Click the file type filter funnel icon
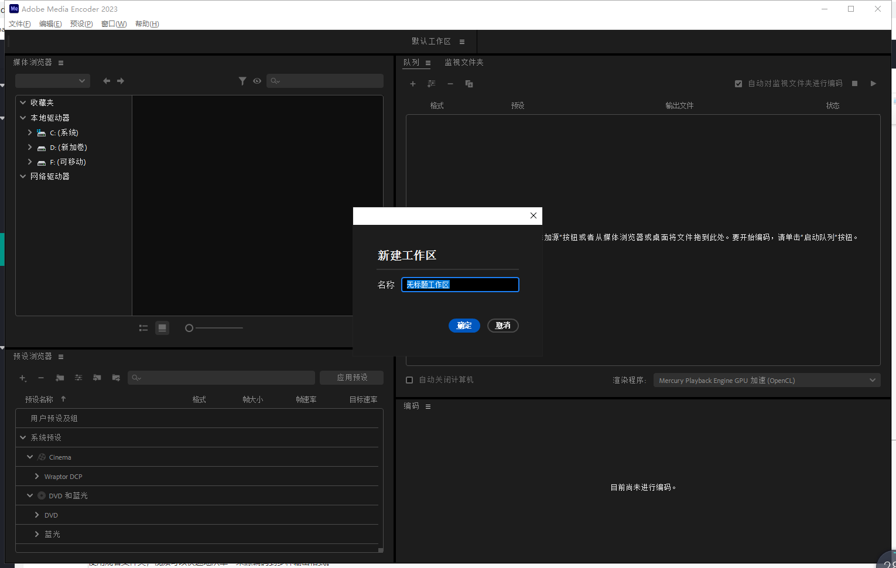Viewport: 896px width, 568px height. coord(242,81)
